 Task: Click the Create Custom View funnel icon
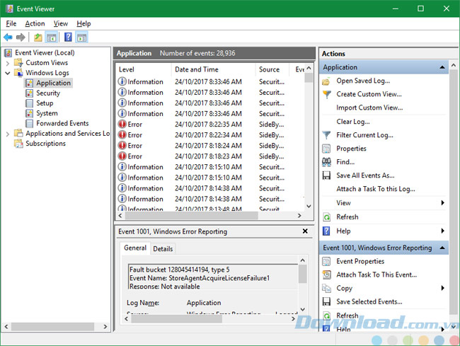pyautogui.click(x=326, y=94)
